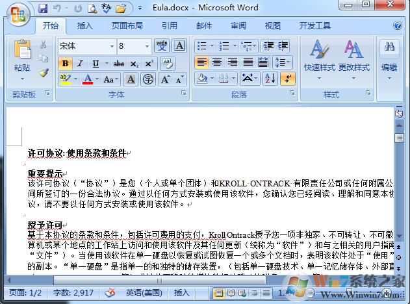
Task: Select the Format Painter brush
Action: point(44,73)
